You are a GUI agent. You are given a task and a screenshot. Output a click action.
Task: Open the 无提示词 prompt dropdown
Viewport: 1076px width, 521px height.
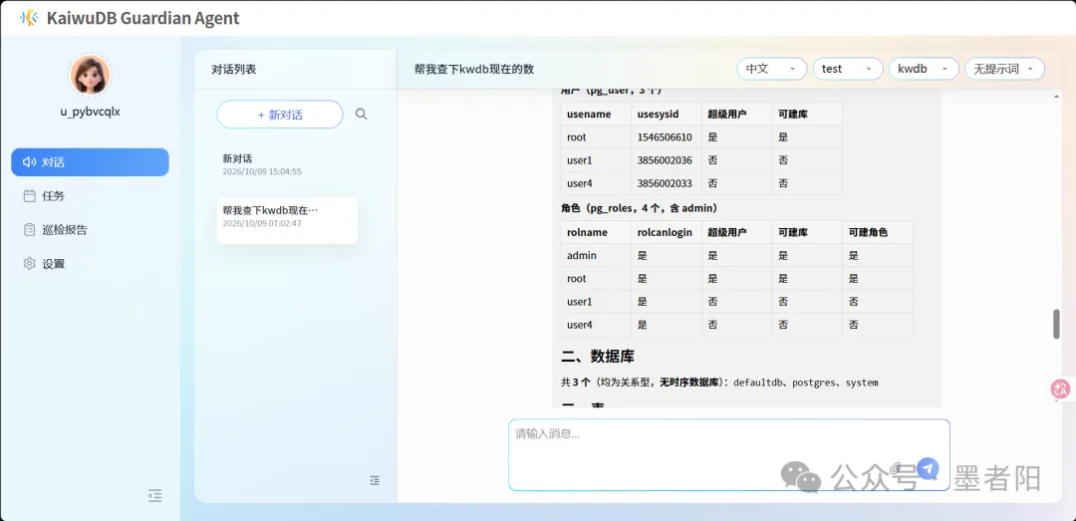(x=1004, y=69)
